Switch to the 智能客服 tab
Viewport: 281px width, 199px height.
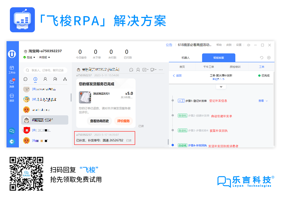(x=219, y=58)
